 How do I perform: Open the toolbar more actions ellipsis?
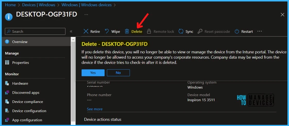(x=260, y=31)
